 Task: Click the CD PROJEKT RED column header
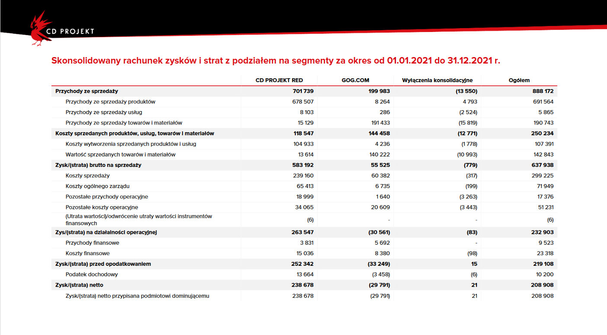[x=279, y=80]
